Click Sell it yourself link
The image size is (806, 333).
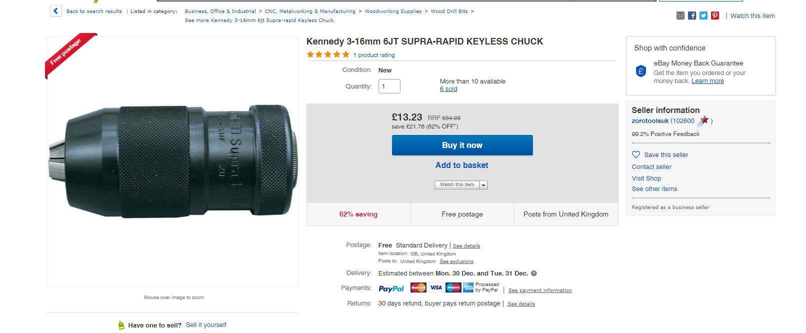coord(206,325)
